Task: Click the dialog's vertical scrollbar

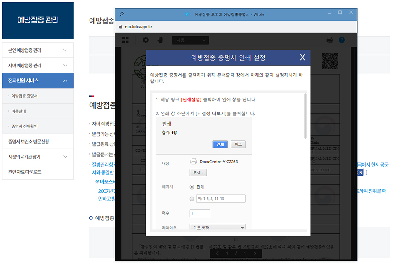Action: click(x=305, y=116)
